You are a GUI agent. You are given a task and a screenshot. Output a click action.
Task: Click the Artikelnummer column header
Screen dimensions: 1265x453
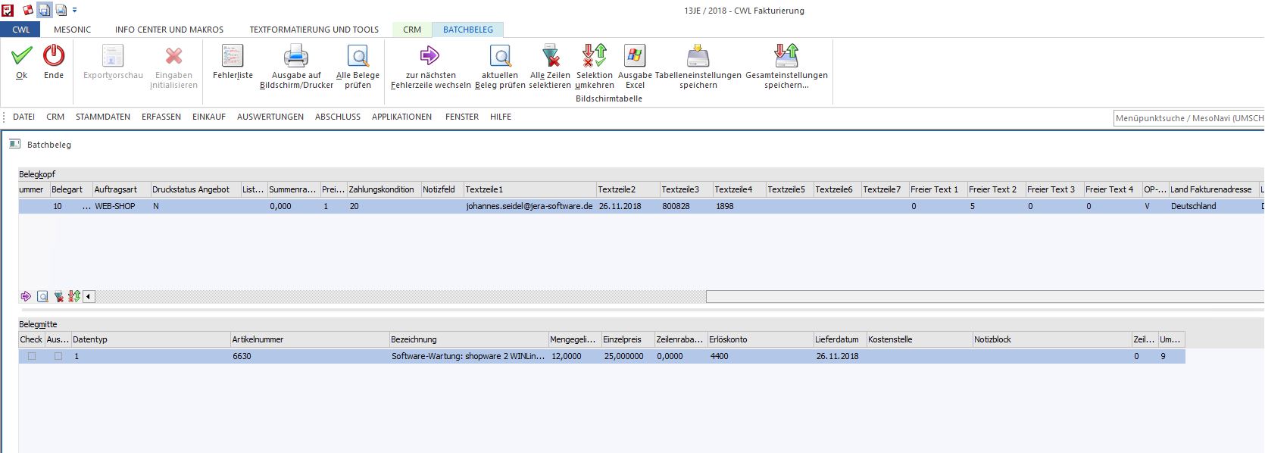[x=309, y=339]
